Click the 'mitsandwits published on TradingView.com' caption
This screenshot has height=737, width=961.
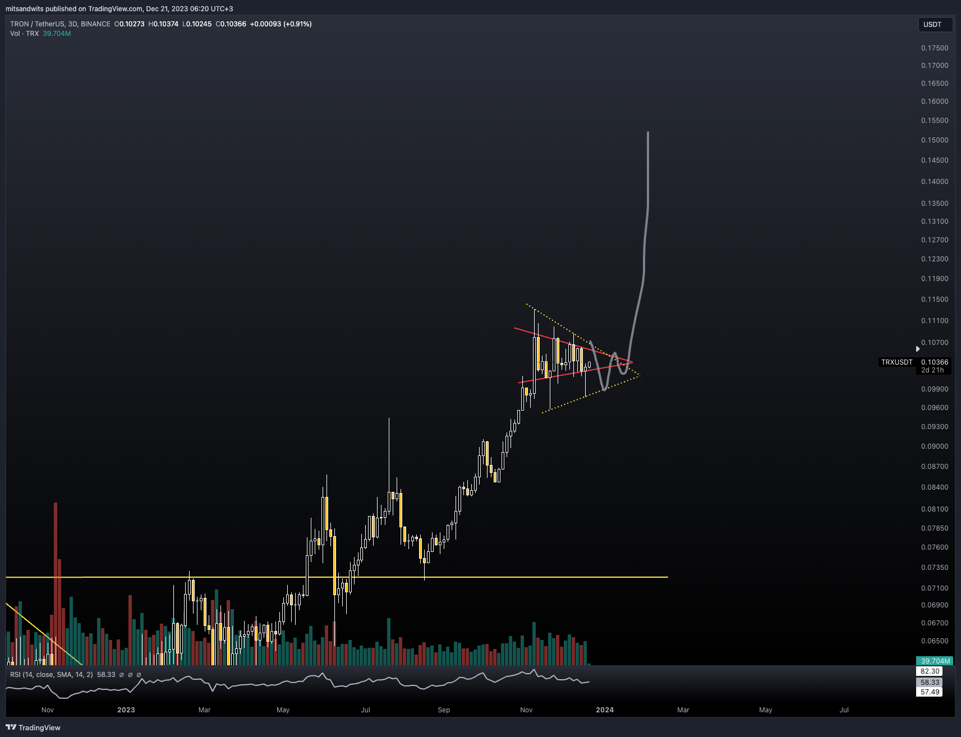(x=74, y=9)
